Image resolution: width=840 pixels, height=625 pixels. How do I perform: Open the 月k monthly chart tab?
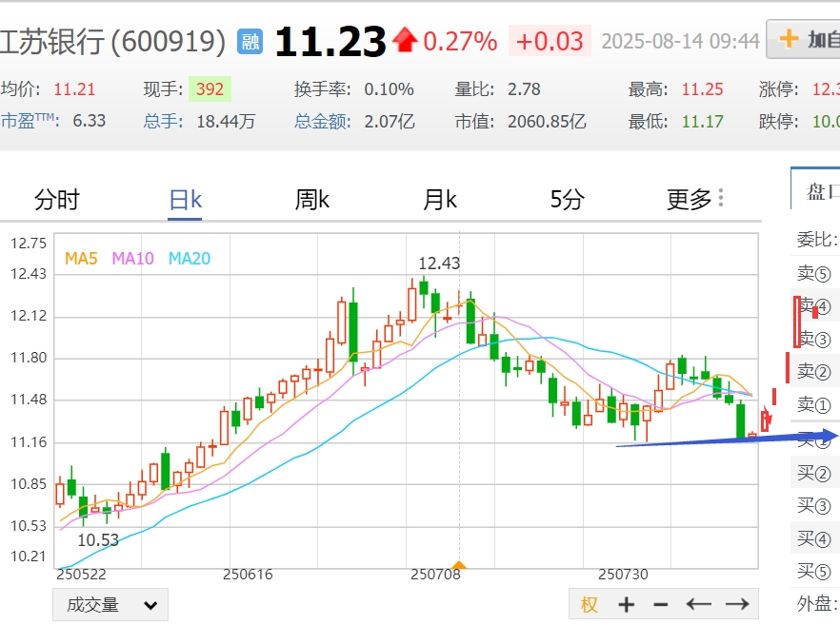(440, 200)
